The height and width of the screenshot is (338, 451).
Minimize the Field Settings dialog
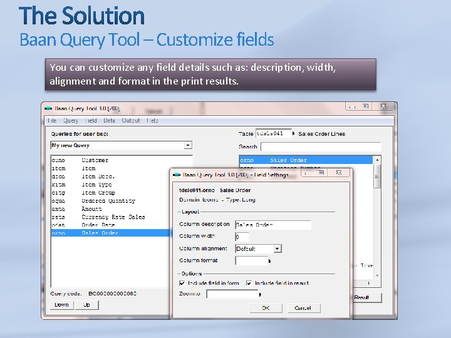(x=308, y=173)
